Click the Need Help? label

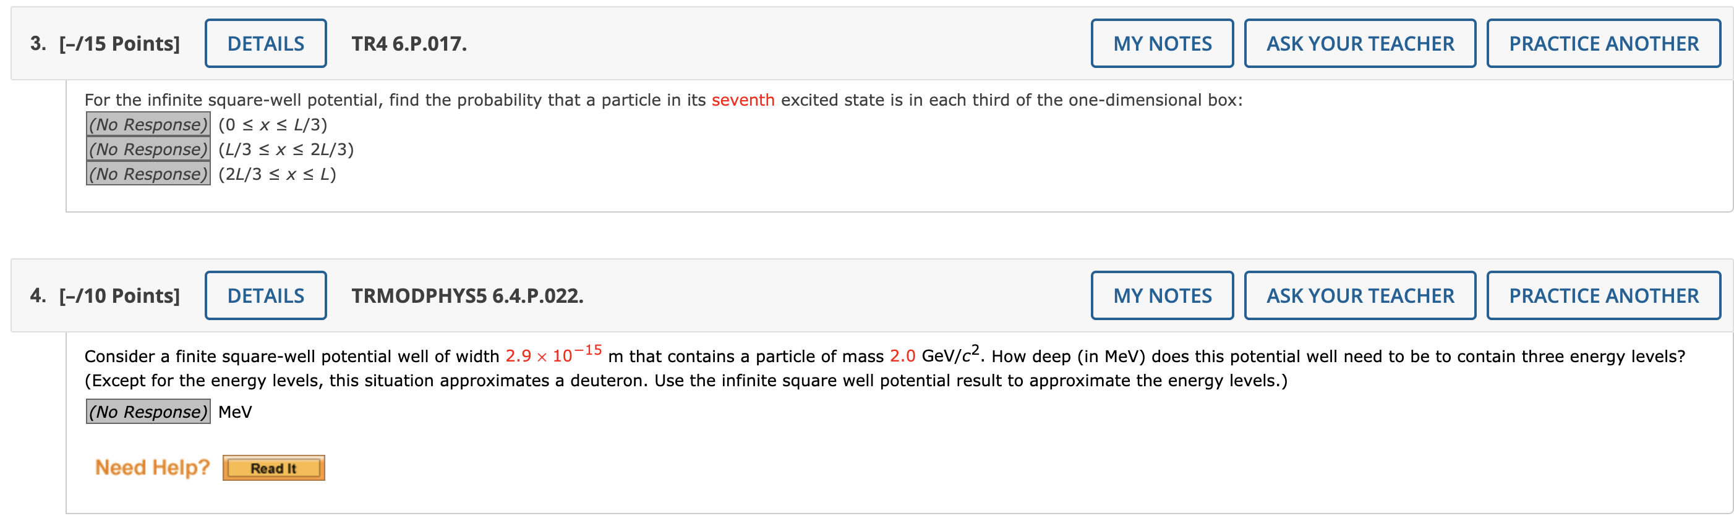152,467
